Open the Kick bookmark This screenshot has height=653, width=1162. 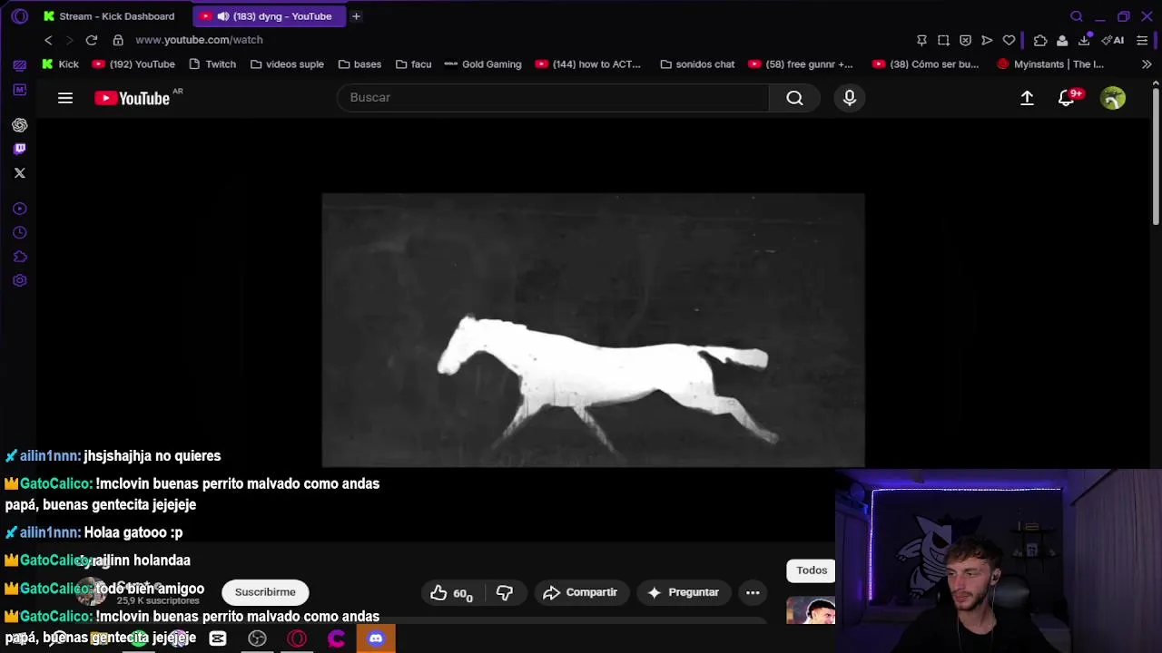click(59, 64)
